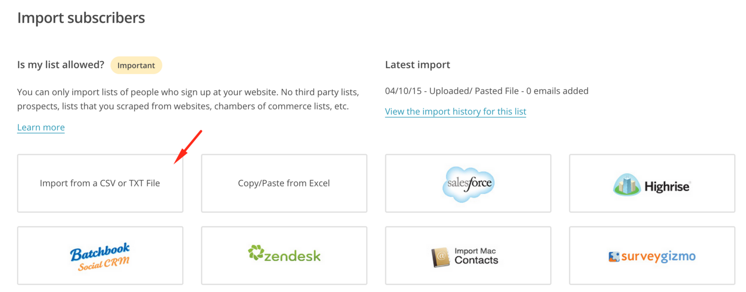Select Copy/Paste from Excel option

(x=284, y=183)
